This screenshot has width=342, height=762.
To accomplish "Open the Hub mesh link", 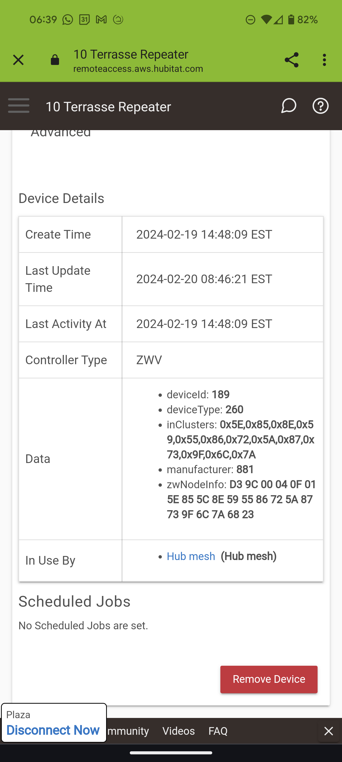I will 191,556.
